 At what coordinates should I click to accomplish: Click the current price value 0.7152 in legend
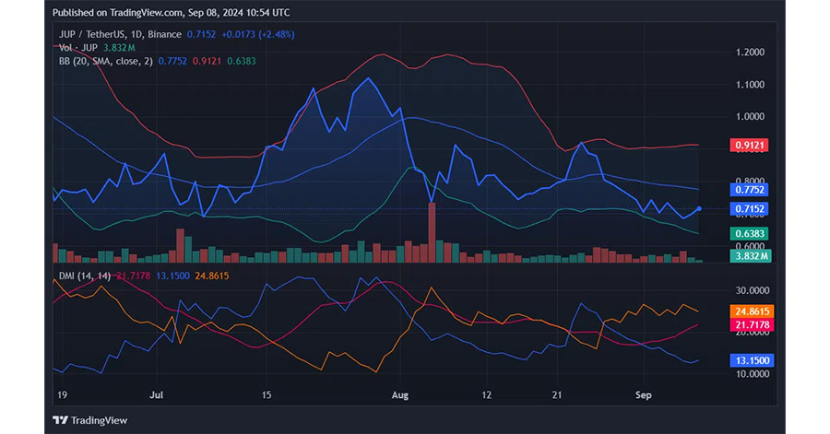point(201,34)
